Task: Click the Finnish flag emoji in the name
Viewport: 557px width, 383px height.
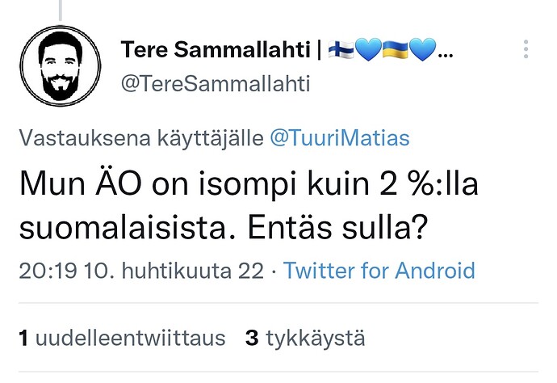Action: coord(341,49)
